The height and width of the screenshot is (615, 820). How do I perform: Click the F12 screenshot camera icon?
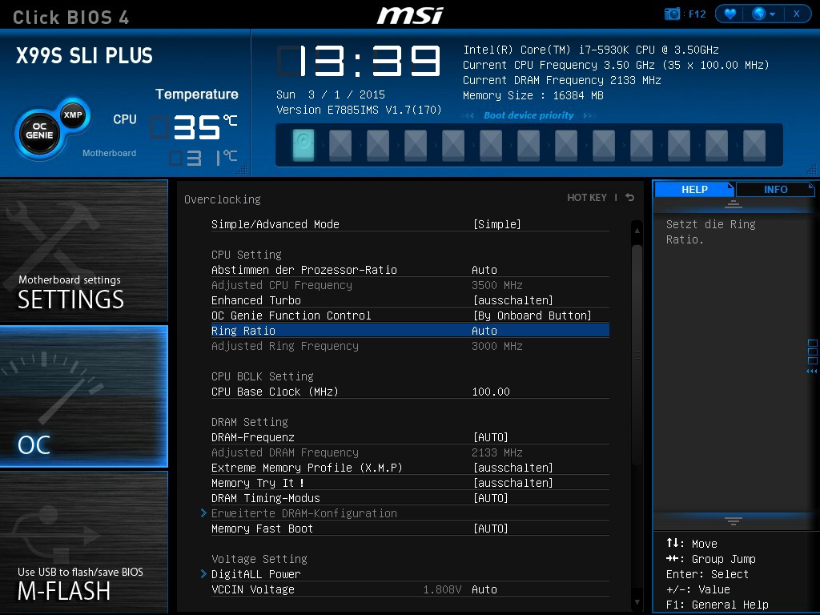click(672, 14)
